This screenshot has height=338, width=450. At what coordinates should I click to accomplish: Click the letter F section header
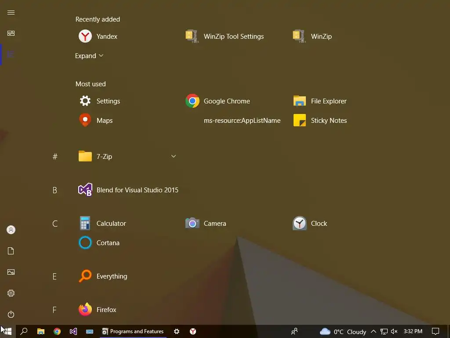[x=54, y=309]
